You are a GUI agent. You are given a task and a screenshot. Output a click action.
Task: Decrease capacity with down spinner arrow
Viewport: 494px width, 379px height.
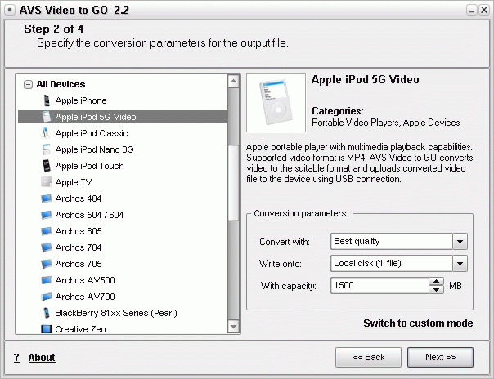pos(437,289)
